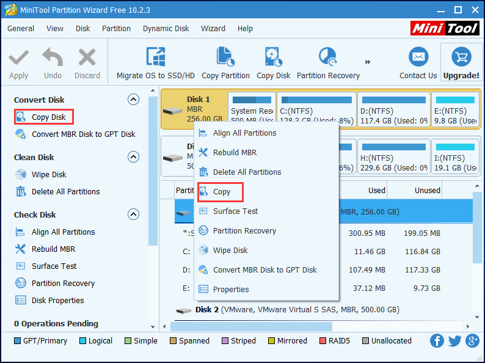Select C:(NTFS) partition block
Image resolution: width=485 pixels, height=363 pixels.
coord(316,109)
